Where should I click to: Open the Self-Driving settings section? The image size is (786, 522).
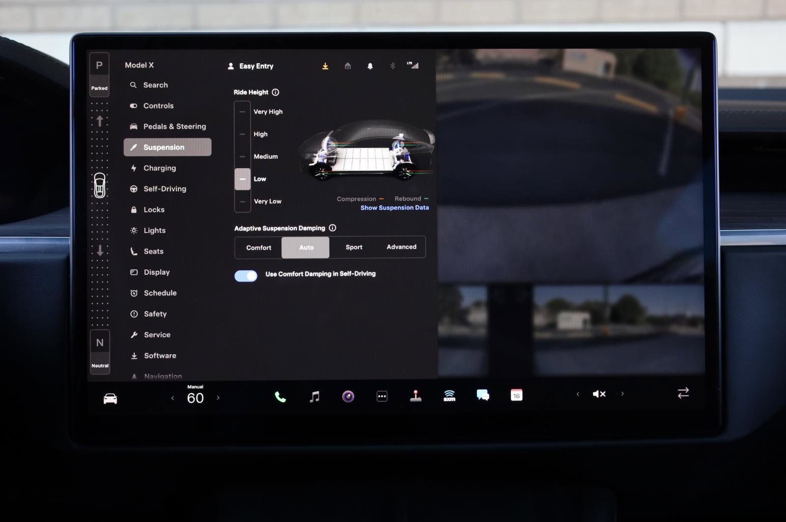coord(164,188)
